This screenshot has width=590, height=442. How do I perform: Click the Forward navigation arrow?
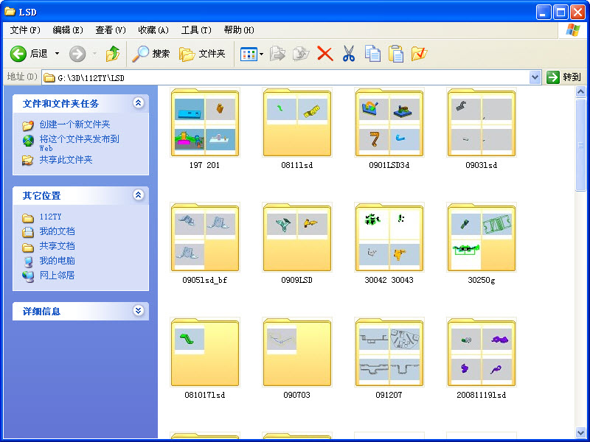[77, 54]
